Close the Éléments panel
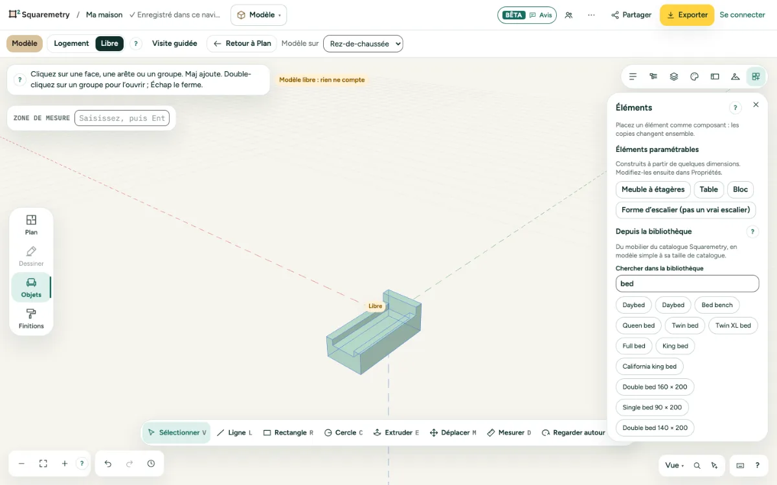Screen dimensions: 777x485 pos(756,105)
